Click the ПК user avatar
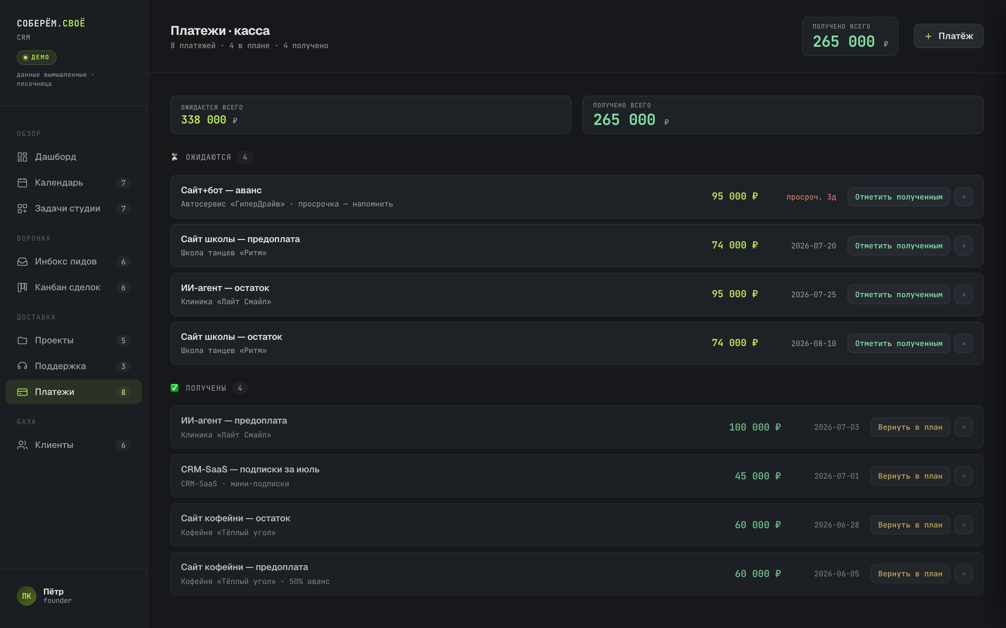Screen dimensions: 1006x628 [26, 596]
